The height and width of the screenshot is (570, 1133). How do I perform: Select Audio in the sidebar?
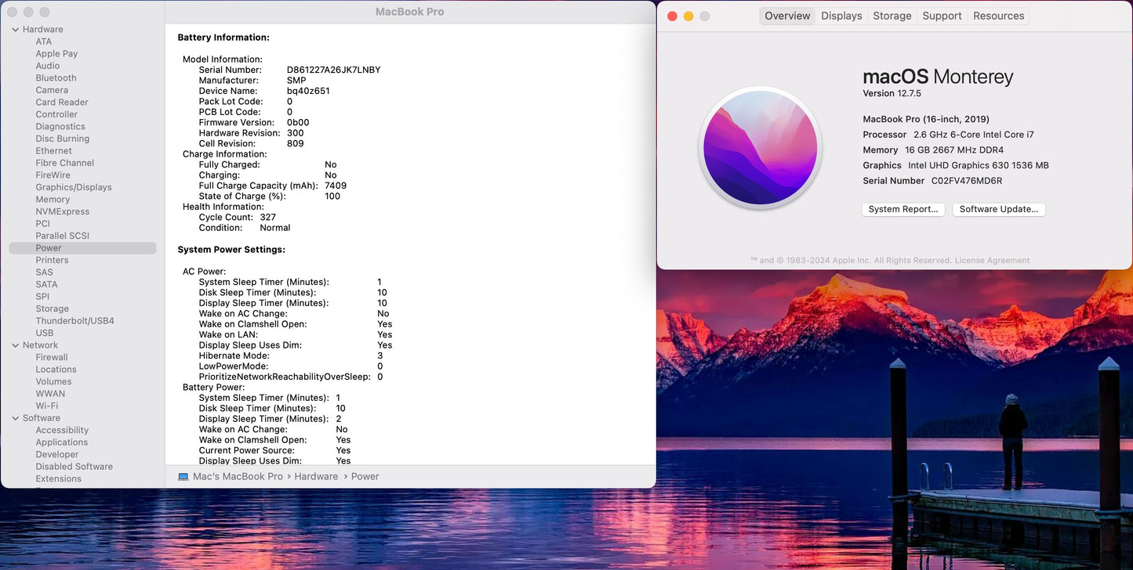click(48, 66)
